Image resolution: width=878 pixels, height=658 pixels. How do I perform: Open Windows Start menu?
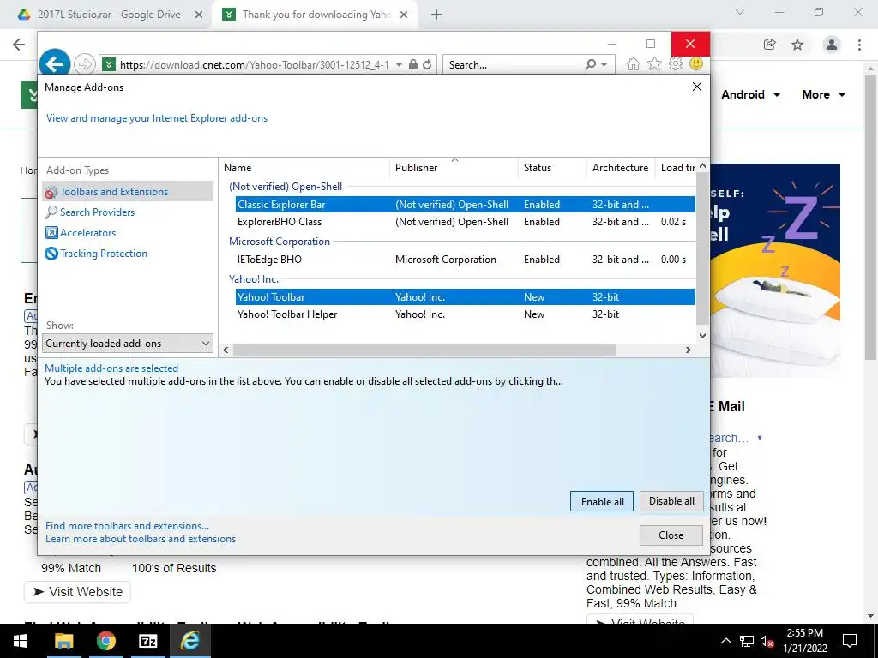(x=21, y=641)
